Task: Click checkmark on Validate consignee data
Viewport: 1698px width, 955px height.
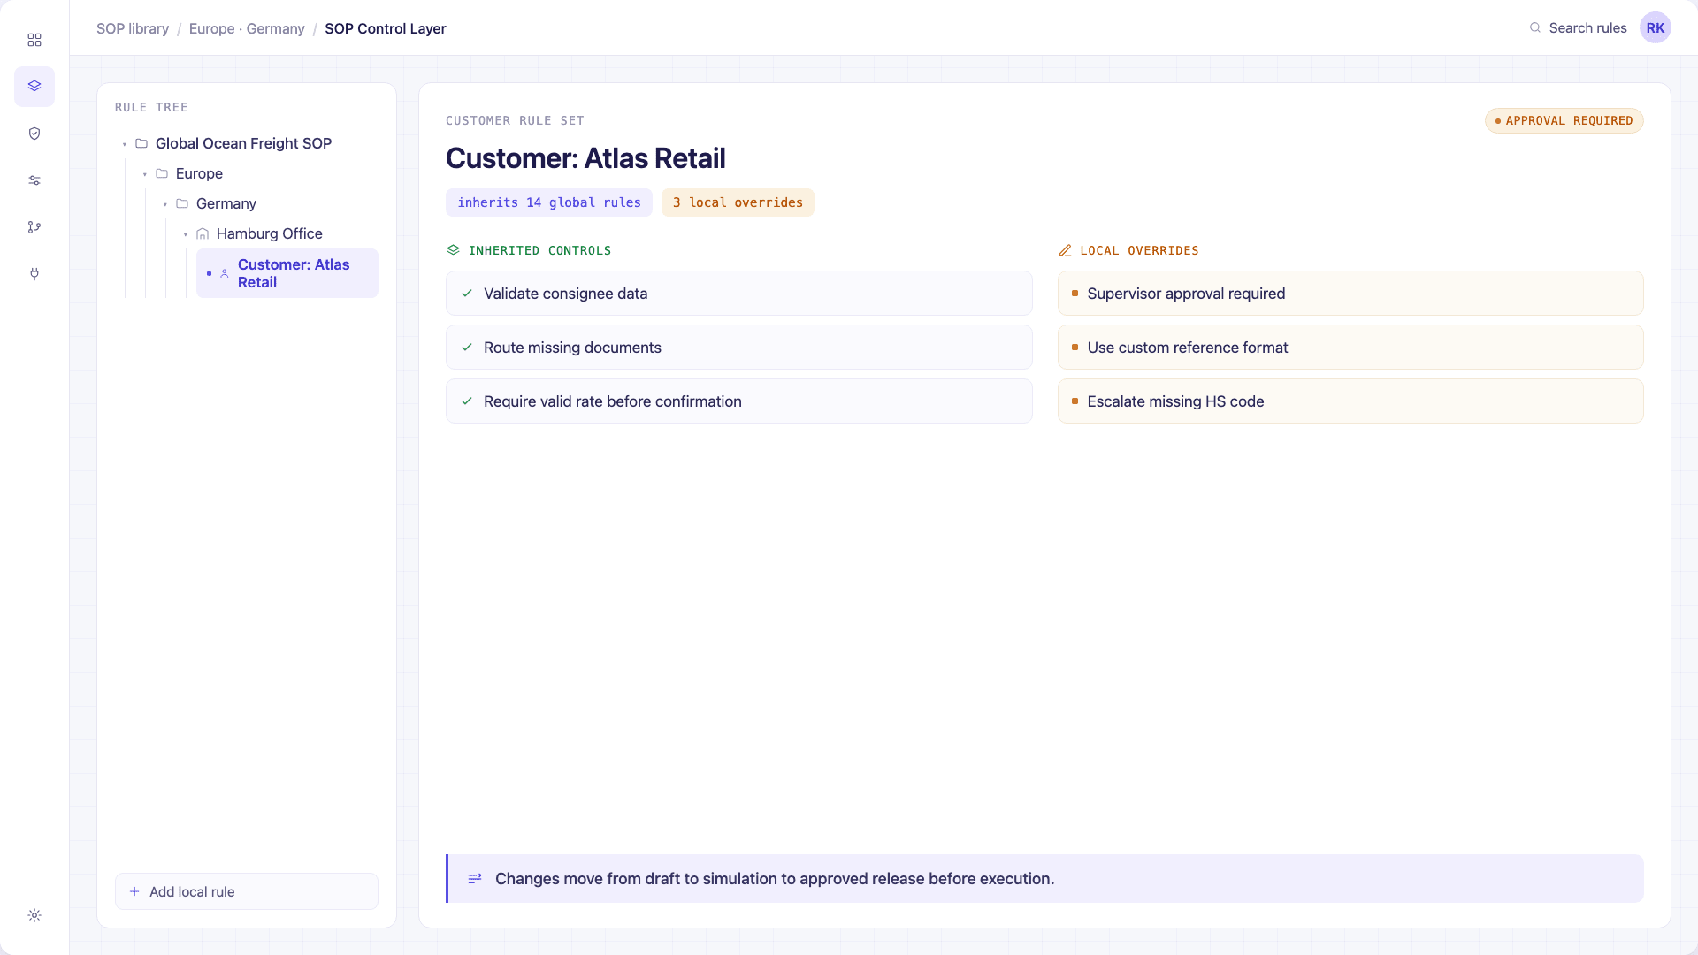Action: pos(467,294)
